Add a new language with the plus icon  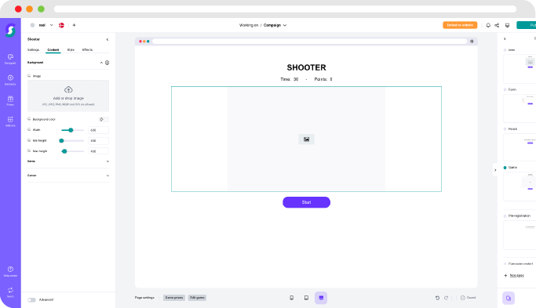point(74,25)
